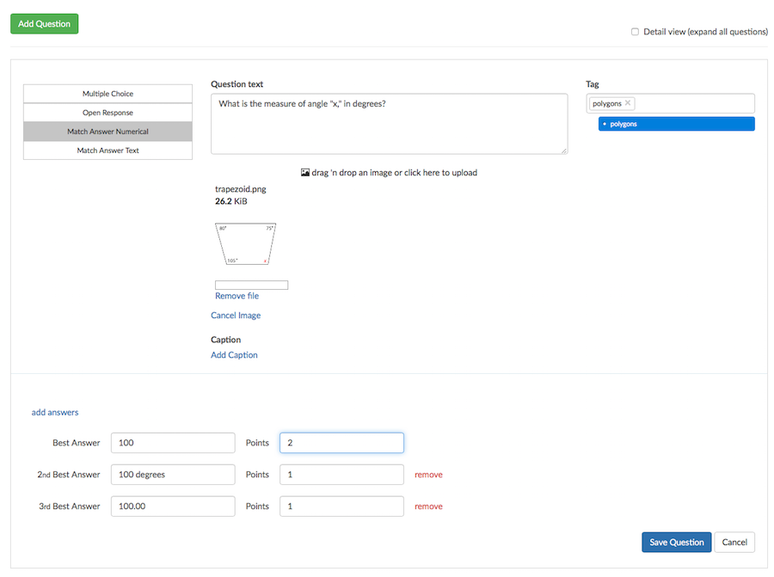Select Match Answer Text type
The height and width of the screenshot is (577, 774).
click(107, 150)
